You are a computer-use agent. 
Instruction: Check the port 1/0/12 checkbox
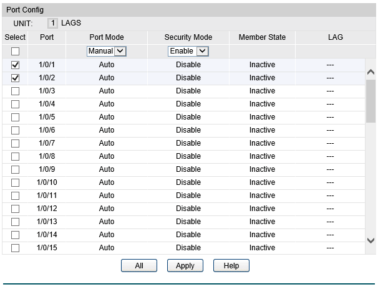(x=15, y=209)
